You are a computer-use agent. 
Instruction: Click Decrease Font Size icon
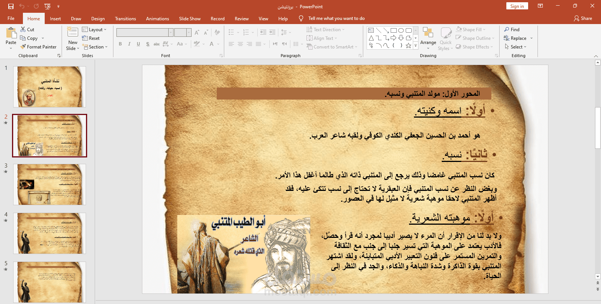(x=206, y=33)
